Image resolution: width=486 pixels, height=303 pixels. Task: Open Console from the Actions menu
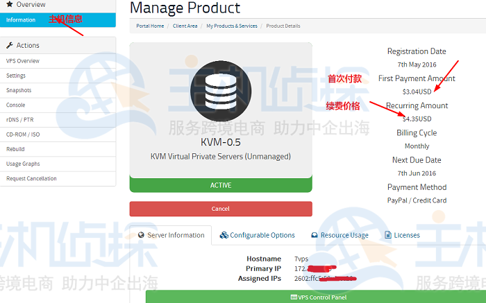tap(16, 105)
